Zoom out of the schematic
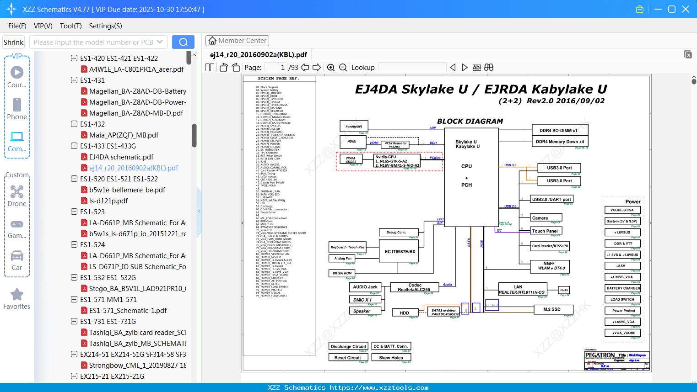 point(343,67)
